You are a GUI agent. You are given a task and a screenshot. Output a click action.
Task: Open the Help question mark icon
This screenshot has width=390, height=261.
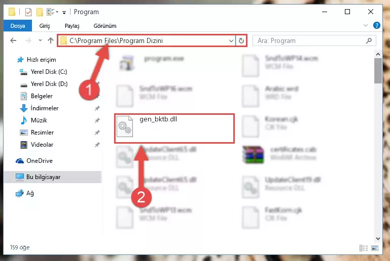pyautogui.click(x=377, y=25)
